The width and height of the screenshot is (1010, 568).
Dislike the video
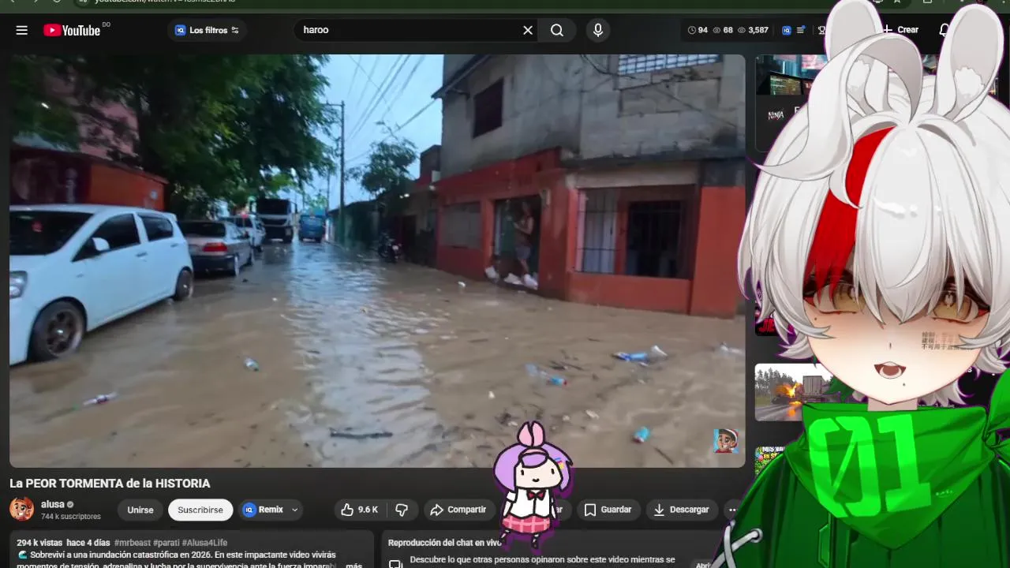402,510
